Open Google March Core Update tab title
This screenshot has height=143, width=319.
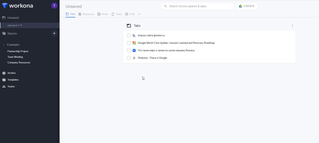point(176,43)
